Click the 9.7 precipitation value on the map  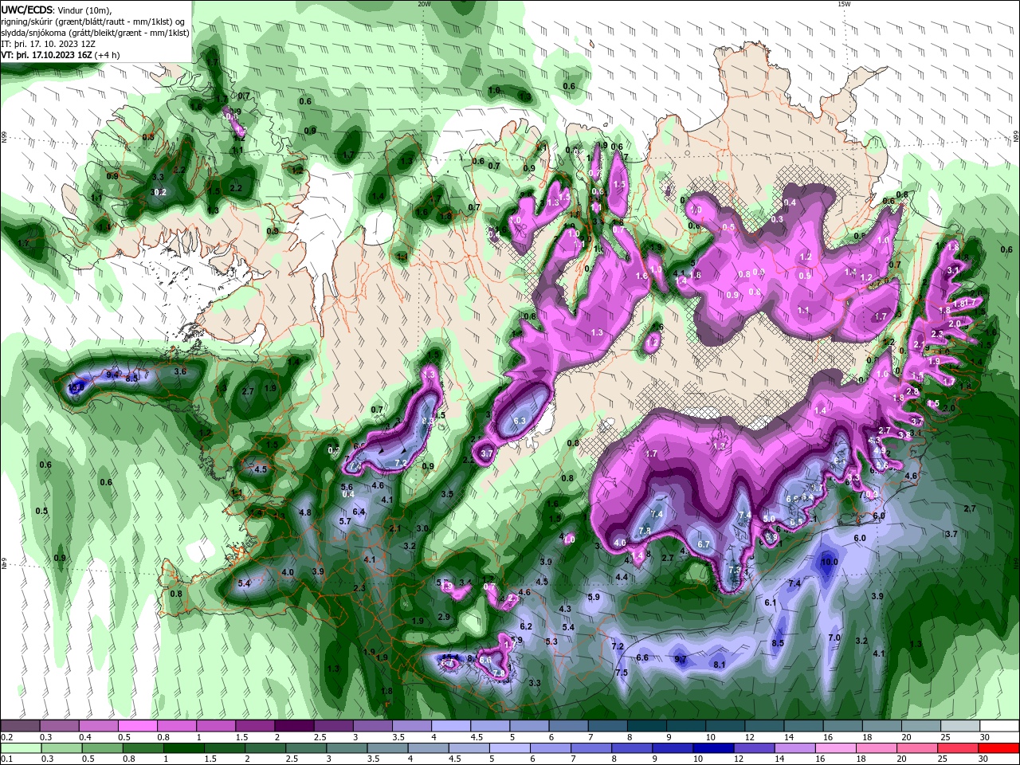681,659
